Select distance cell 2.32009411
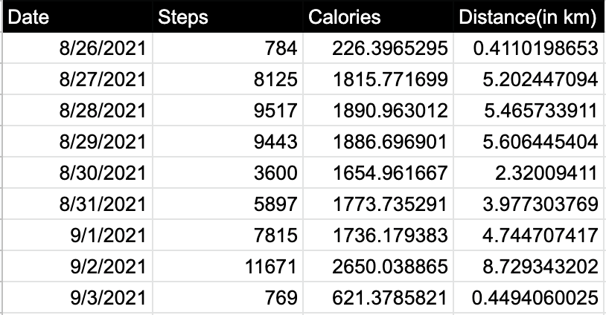Screen dimensions: 606x315 click(x=529, y=173)
